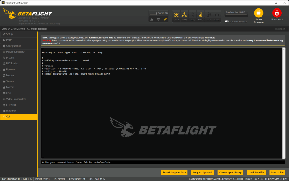Click the CLI output scrollbar down arrow
The width and height of the screenshot is (289, 181).
[x=284, y=157]
